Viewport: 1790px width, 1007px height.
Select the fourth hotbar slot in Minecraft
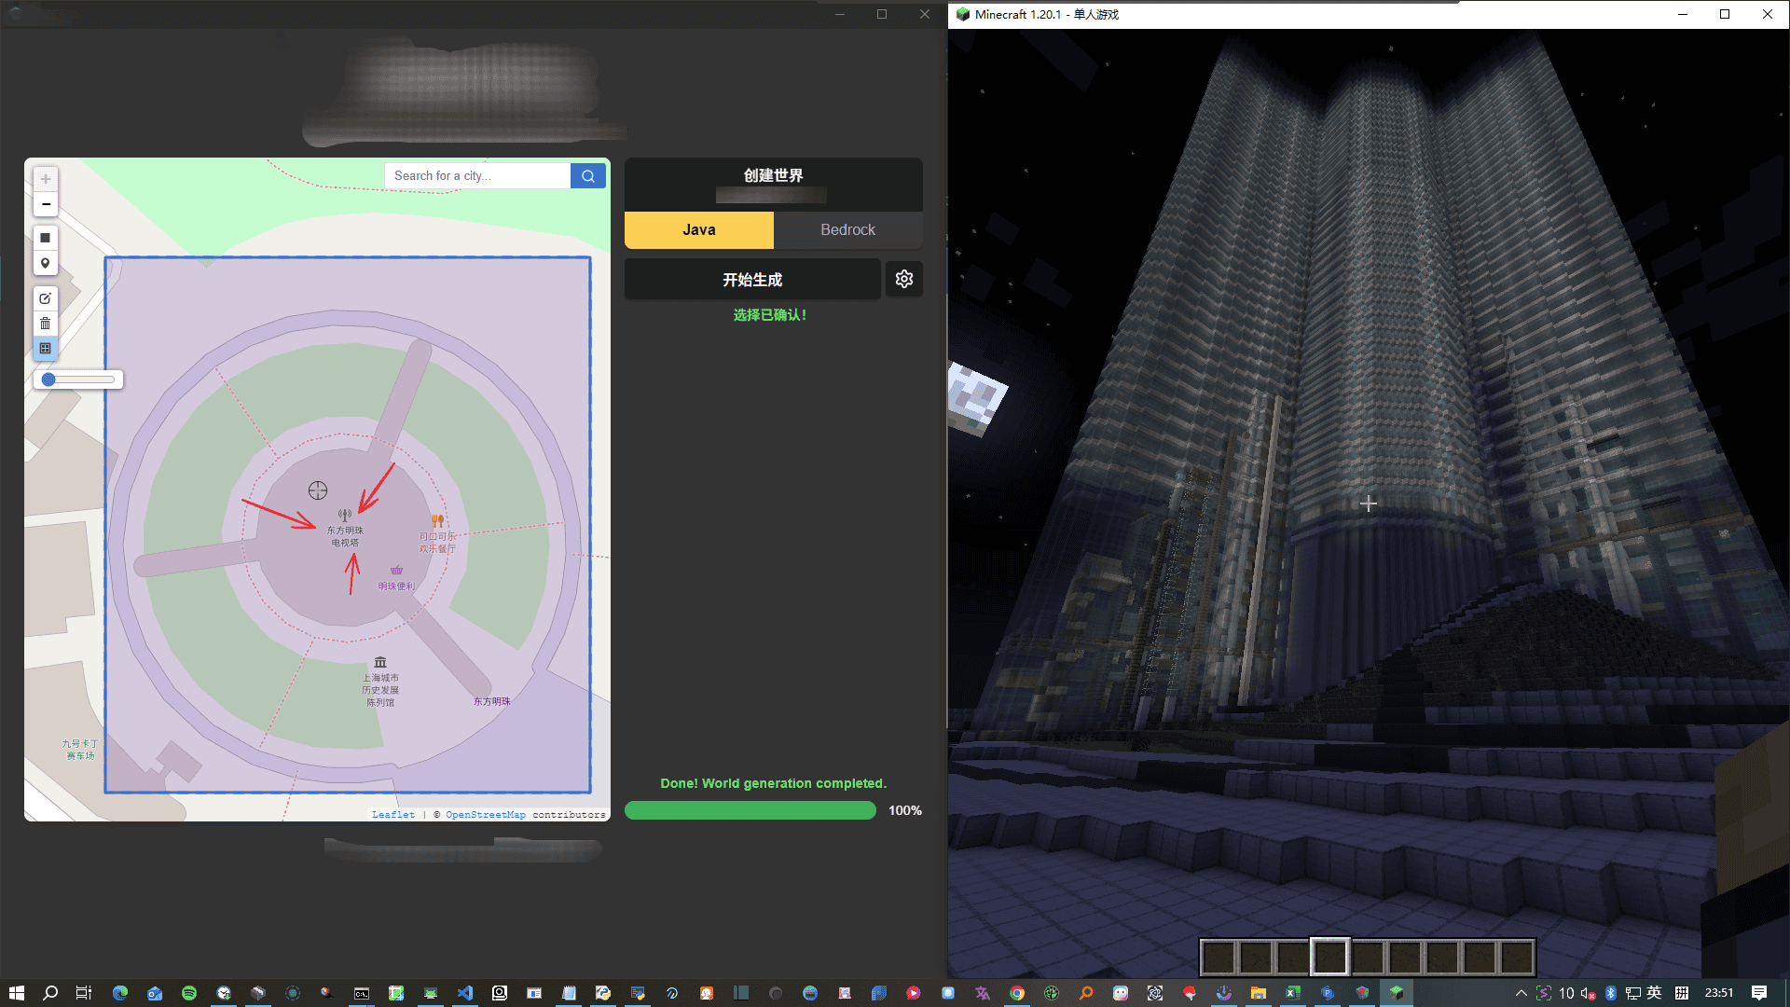(x=1329, y=957)
